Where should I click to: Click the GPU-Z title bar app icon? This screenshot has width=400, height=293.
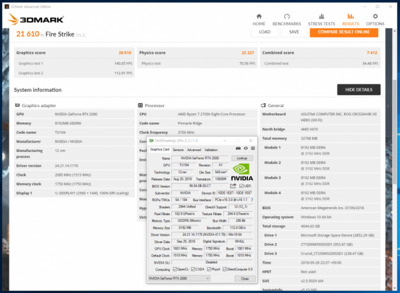[151, 141]
